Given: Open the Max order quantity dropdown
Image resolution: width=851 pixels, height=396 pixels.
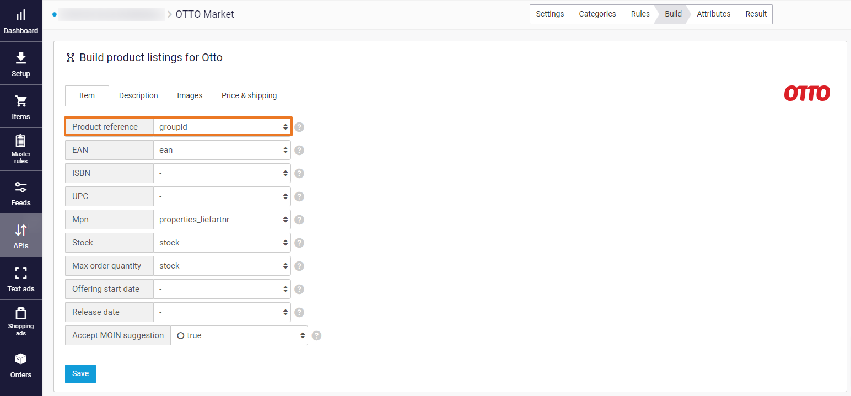Looking at the screenshot, I should 222,266.
